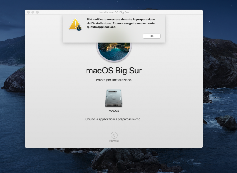
Task: Click the 'macOS Big Sur' heading
Action: tap(114, 71)
